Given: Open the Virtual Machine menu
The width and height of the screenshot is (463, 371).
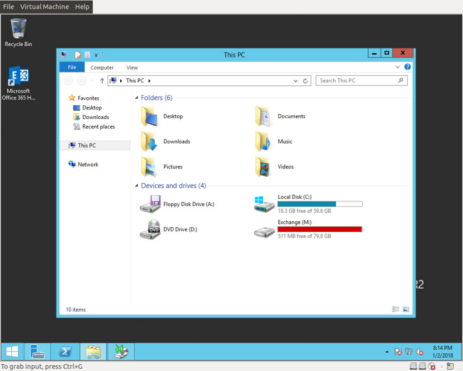Looking at the screenshot, I should (45, 6).
